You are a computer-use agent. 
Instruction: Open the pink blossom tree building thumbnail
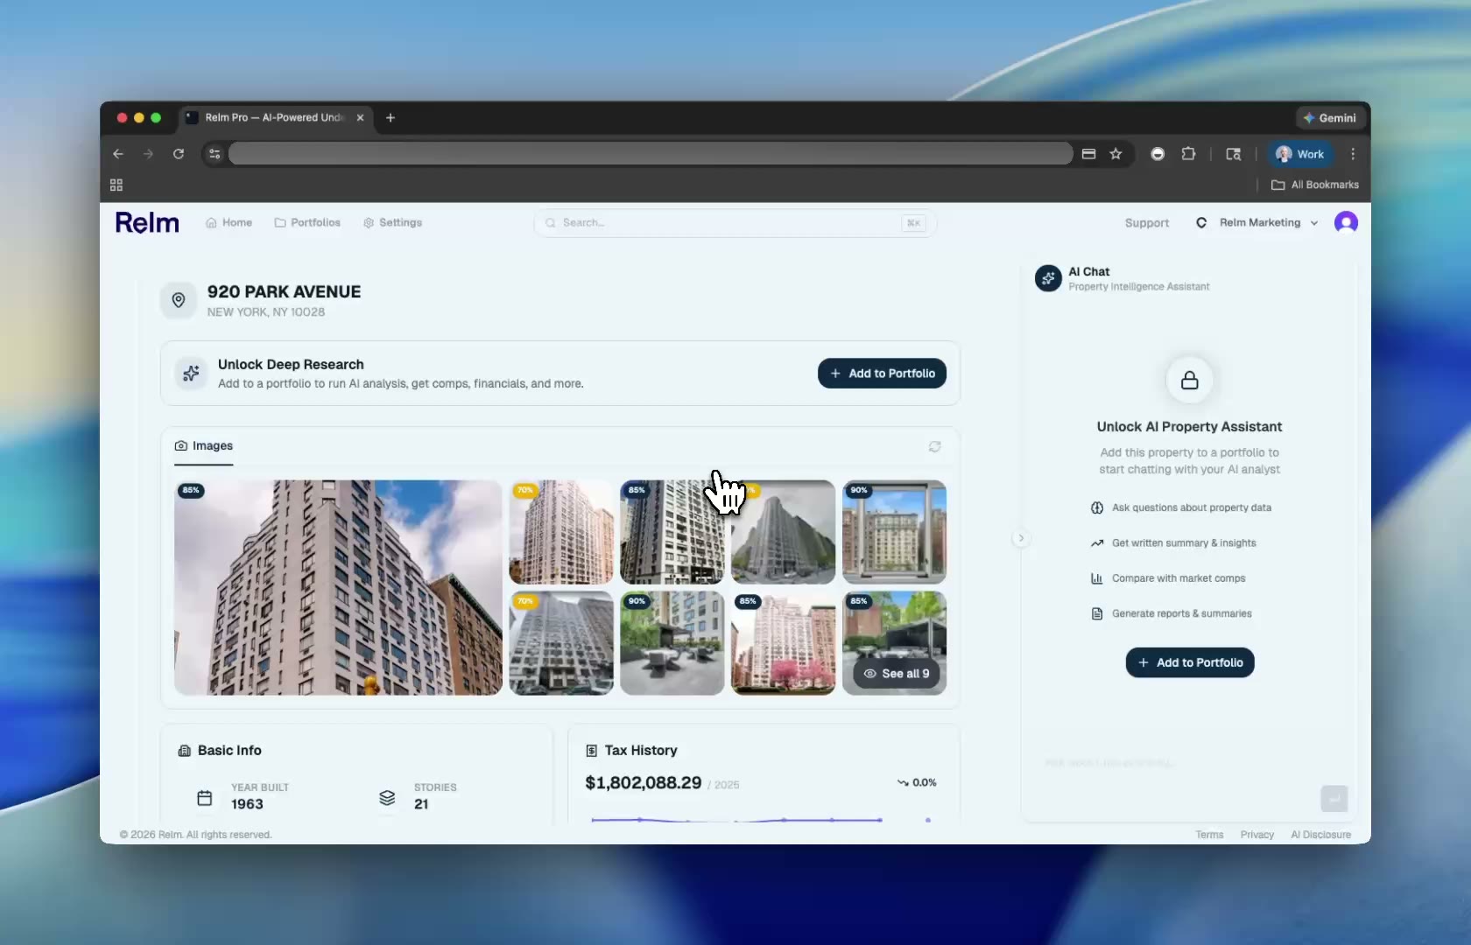(783, 643)
